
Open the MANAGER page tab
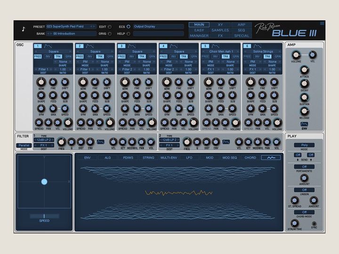pos(199,36)
